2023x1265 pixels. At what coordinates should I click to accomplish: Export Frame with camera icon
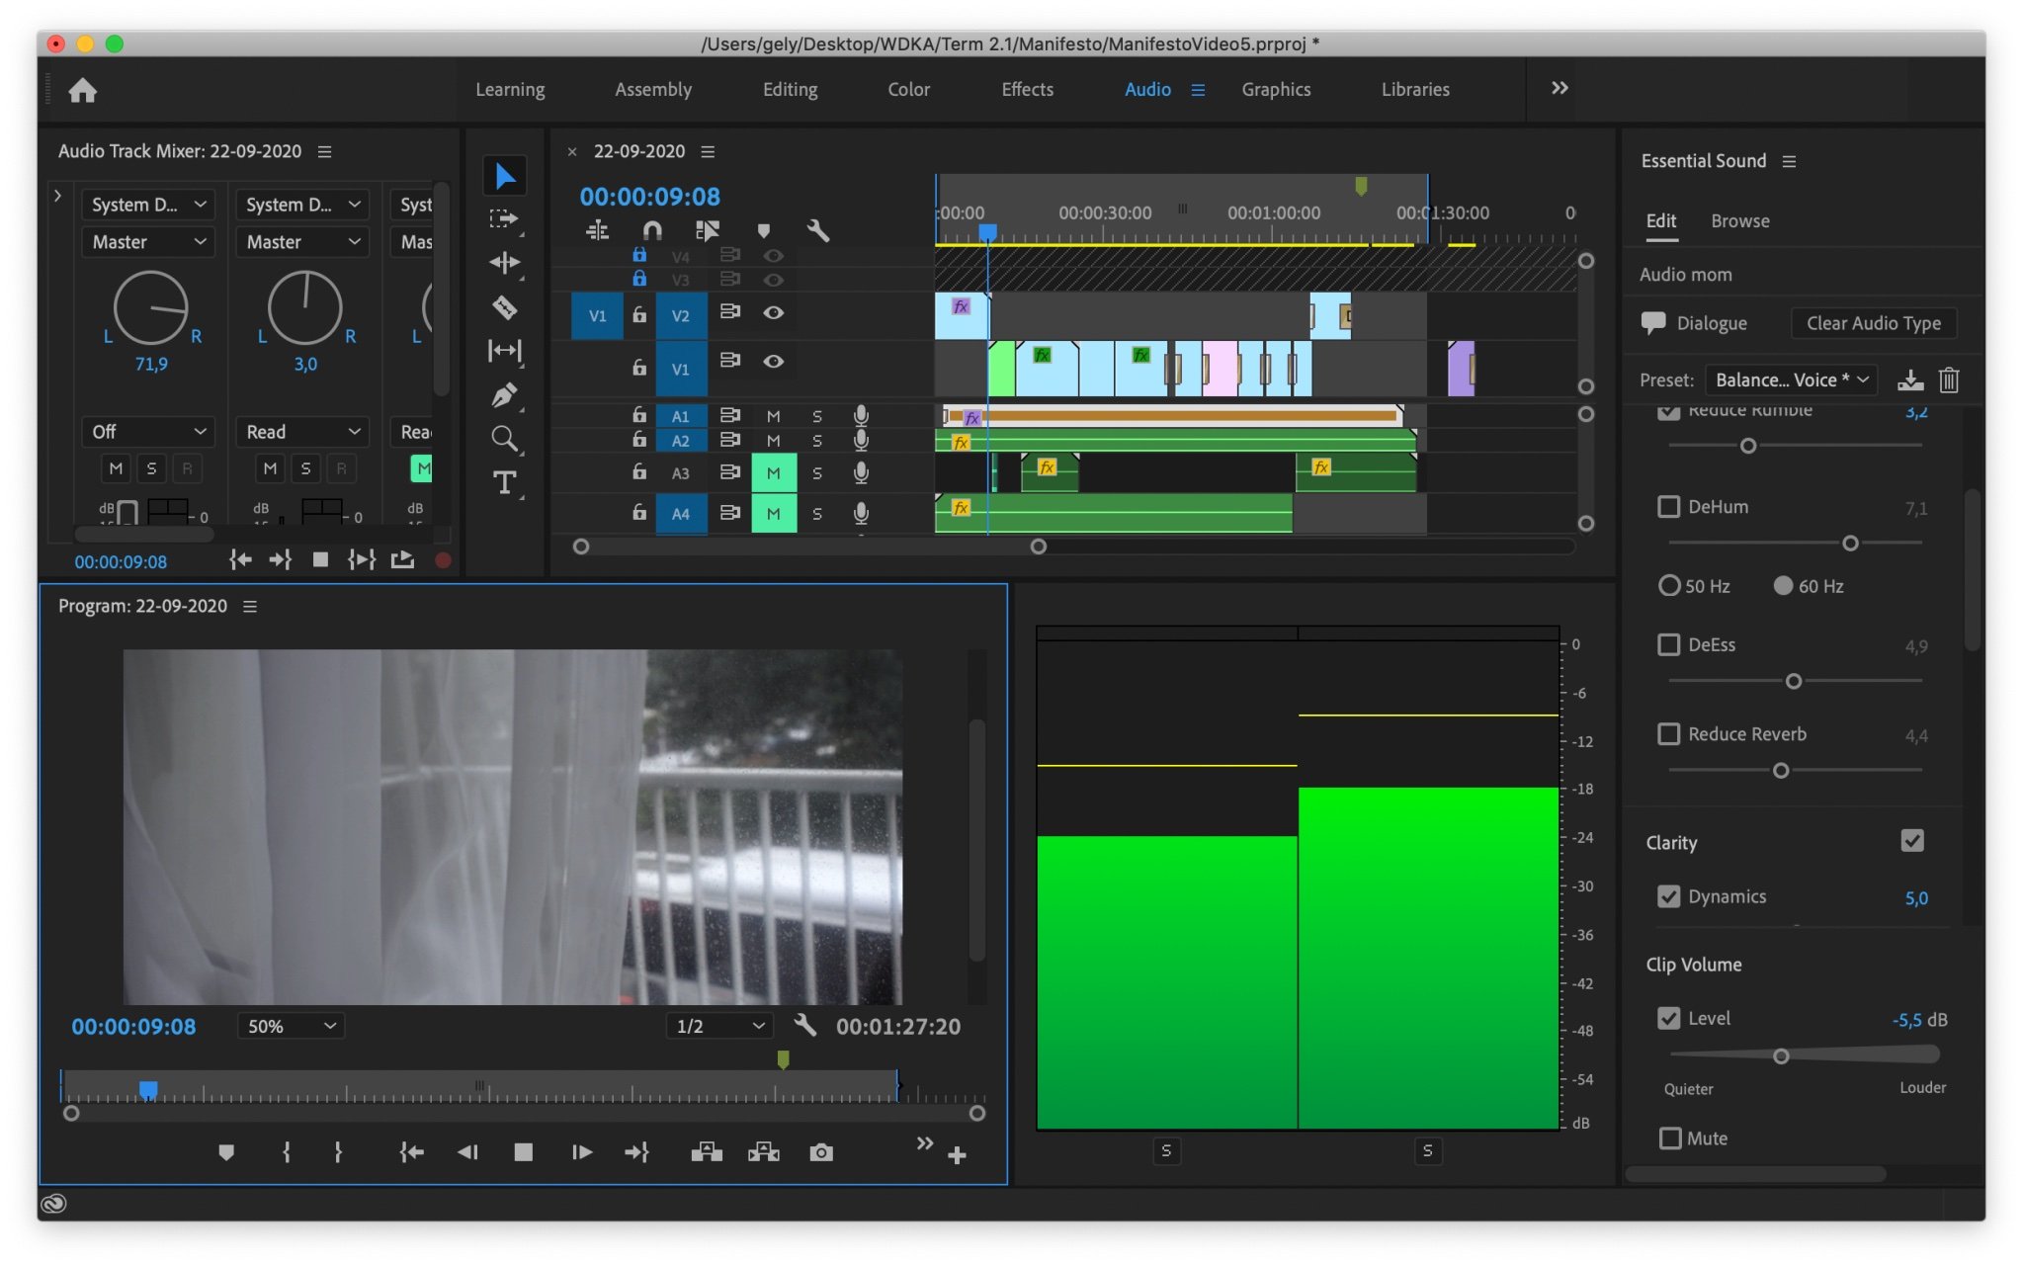click(x=821, y=1152)
